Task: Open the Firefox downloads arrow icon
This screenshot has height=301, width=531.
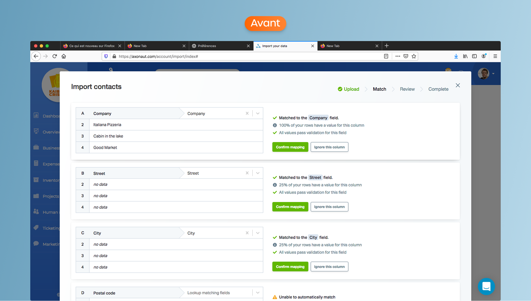Action: coord(456,56)
